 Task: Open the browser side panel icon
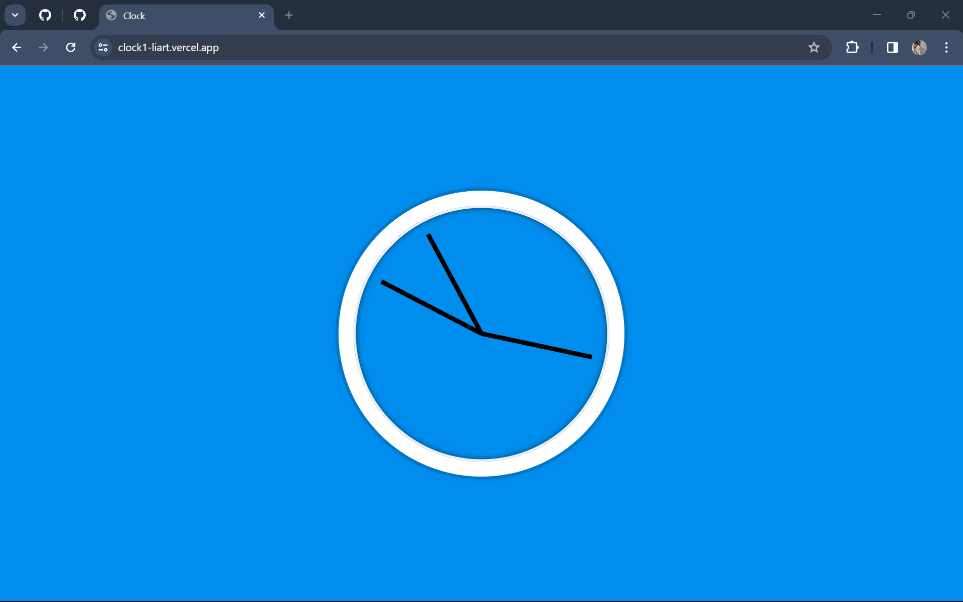coord(892,47)
